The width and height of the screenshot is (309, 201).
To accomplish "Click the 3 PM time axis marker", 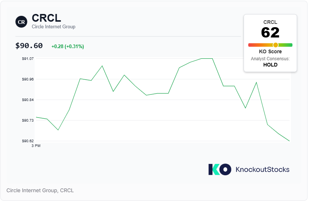I will pyautogui.click(x=36, y=146).
